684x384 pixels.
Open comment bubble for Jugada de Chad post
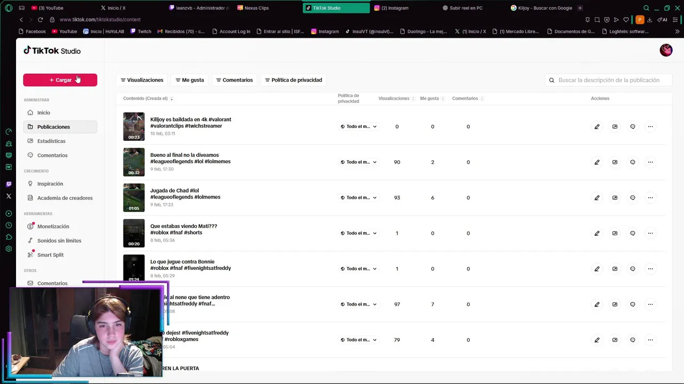pos(633,198)
